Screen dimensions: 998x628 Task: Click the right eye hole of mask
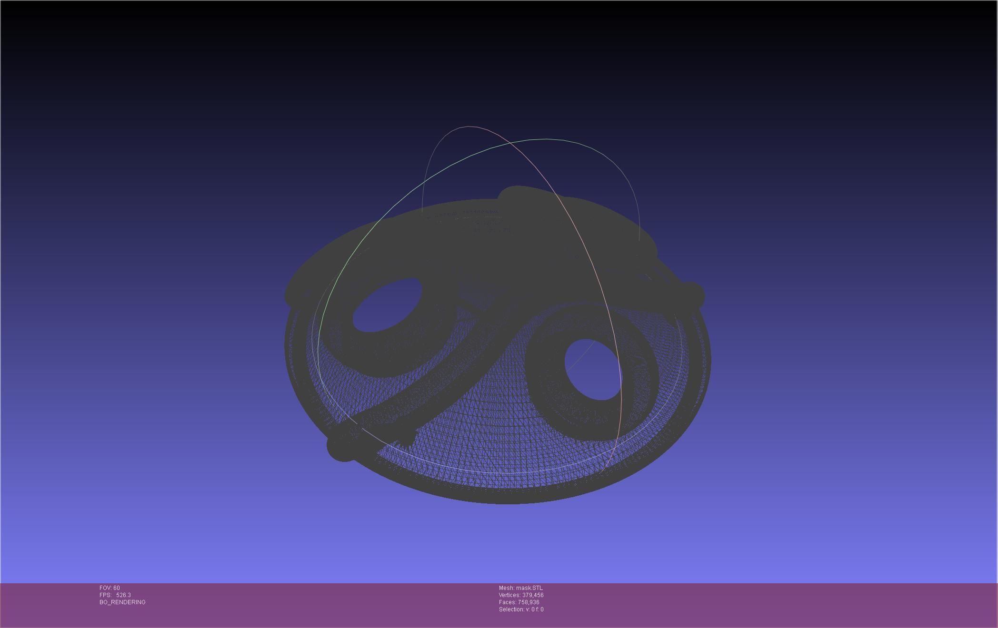tap(593, 370)
